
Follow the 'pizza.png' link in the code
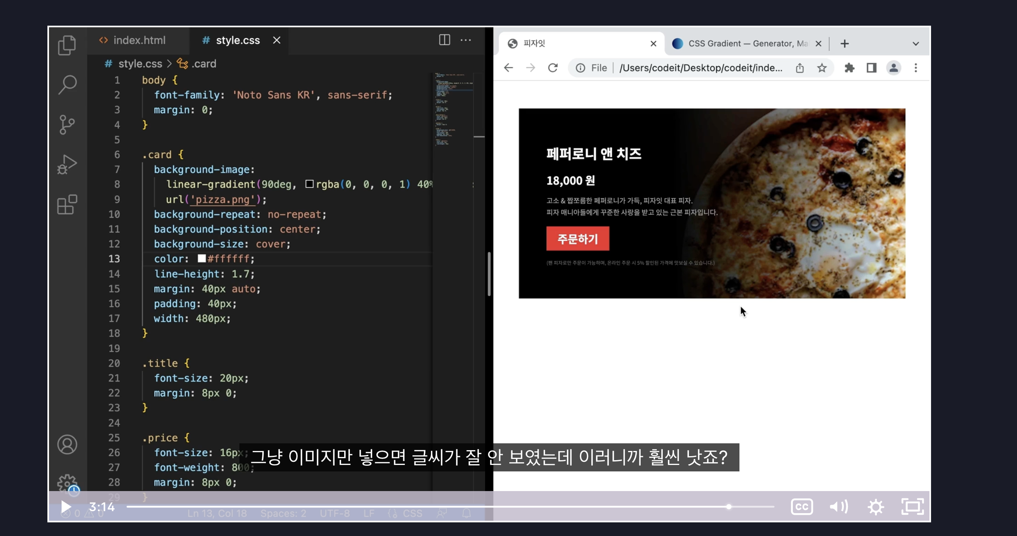(223, 200)
